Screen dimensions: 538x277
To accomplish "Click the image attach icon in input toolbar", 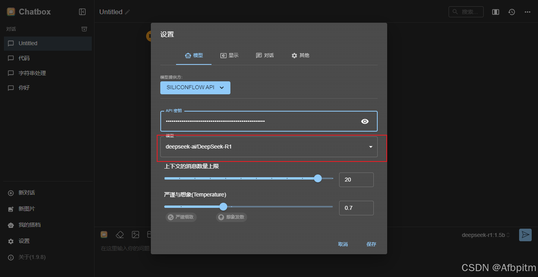I will [135, 235].
